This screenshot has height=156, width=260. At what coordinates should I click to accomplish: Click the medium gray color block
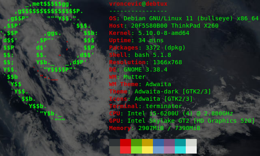point(114,150)
